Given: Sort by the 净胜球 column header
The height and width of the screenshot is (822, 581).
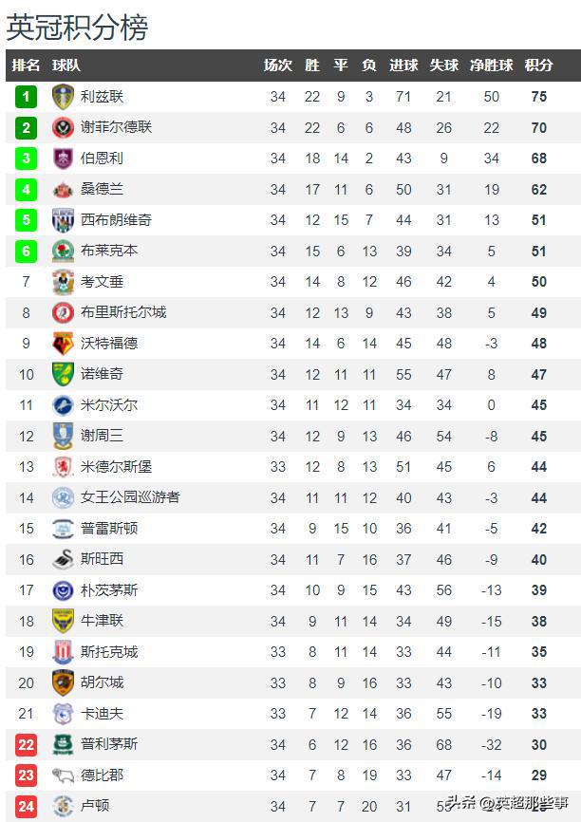Looking at the screenshot, I should pos(492,65).
